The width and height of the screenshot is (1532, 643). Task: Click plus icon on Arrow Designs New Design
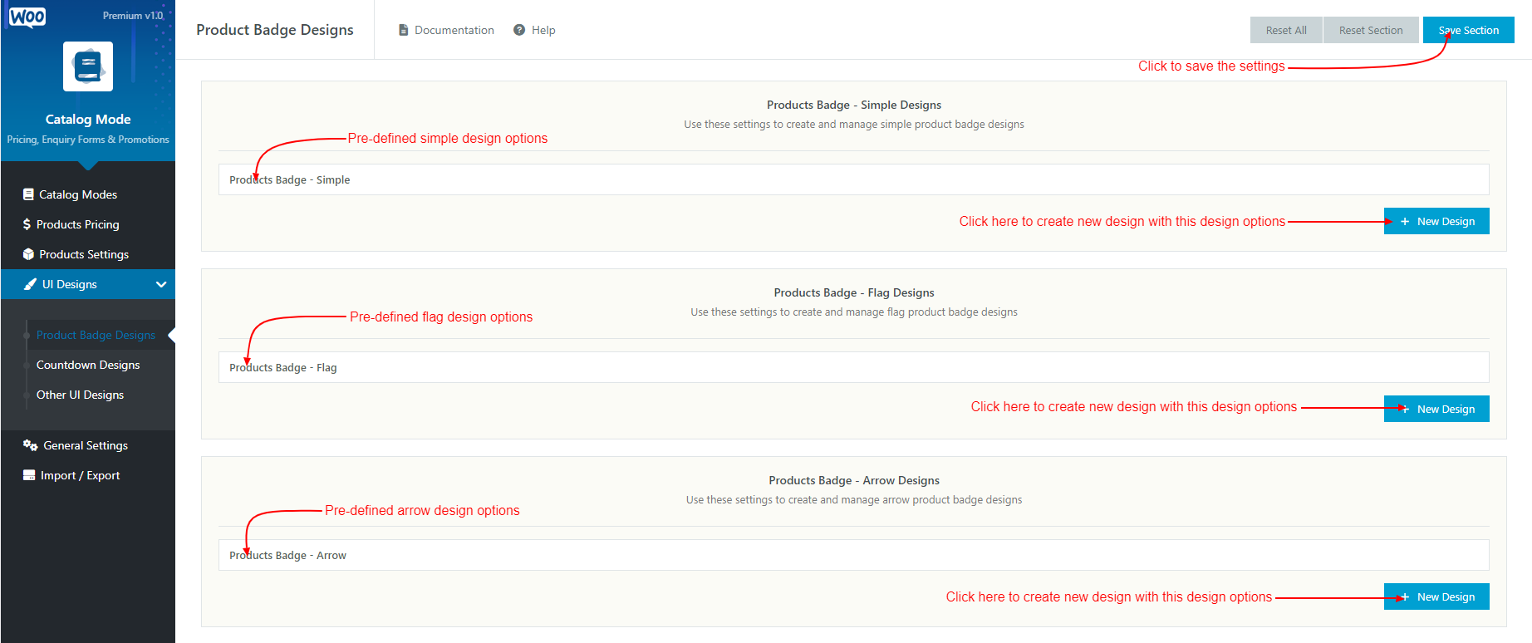point(1405,596)
